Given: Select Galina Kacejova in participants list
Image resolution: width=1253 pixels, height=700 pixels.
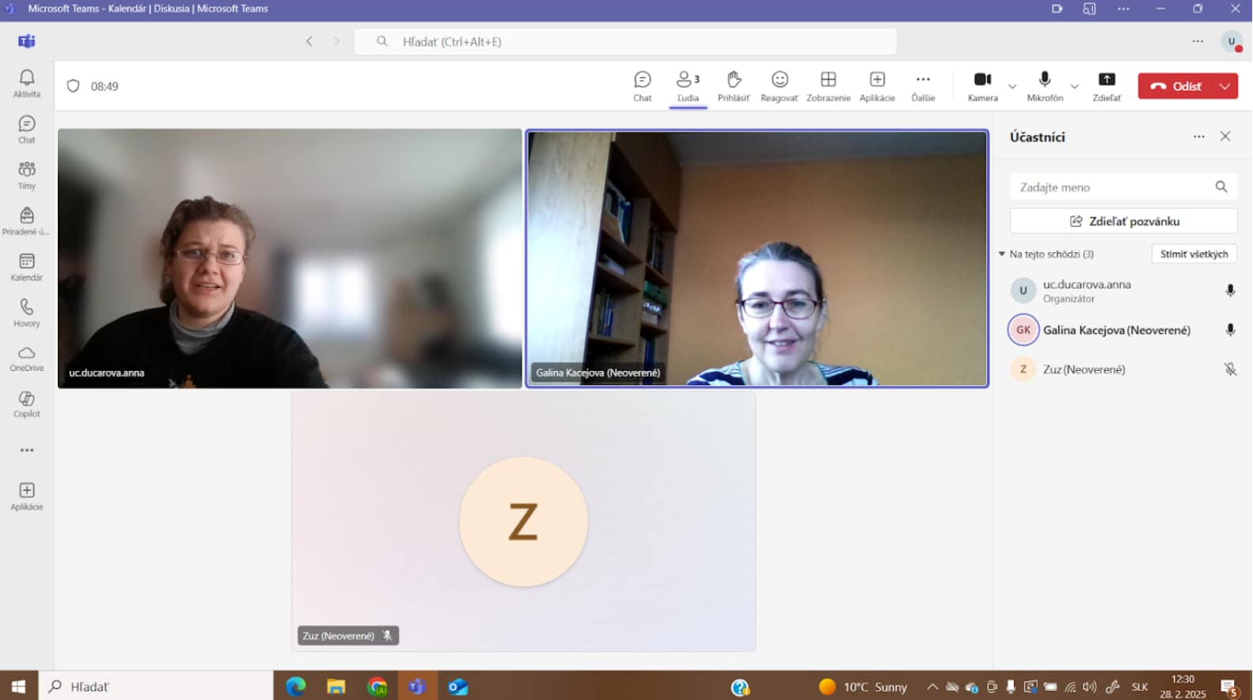Looking at the screenshot, I should (x=1123, y=330).
